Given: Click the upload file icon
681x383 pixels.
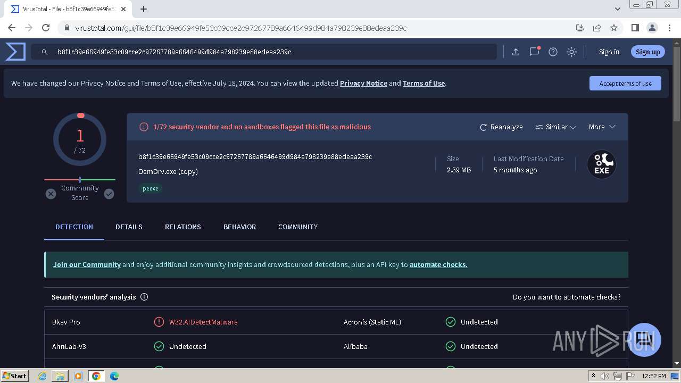Looking at the screenshot, I should (x=516, y=52).
